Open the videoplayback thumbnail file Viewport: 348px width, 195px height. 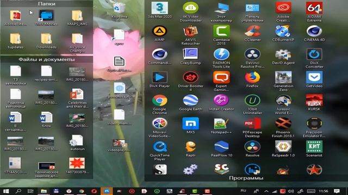[119, 143]
